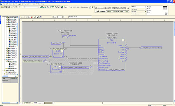Click the Open project toolbar icon

4,7
